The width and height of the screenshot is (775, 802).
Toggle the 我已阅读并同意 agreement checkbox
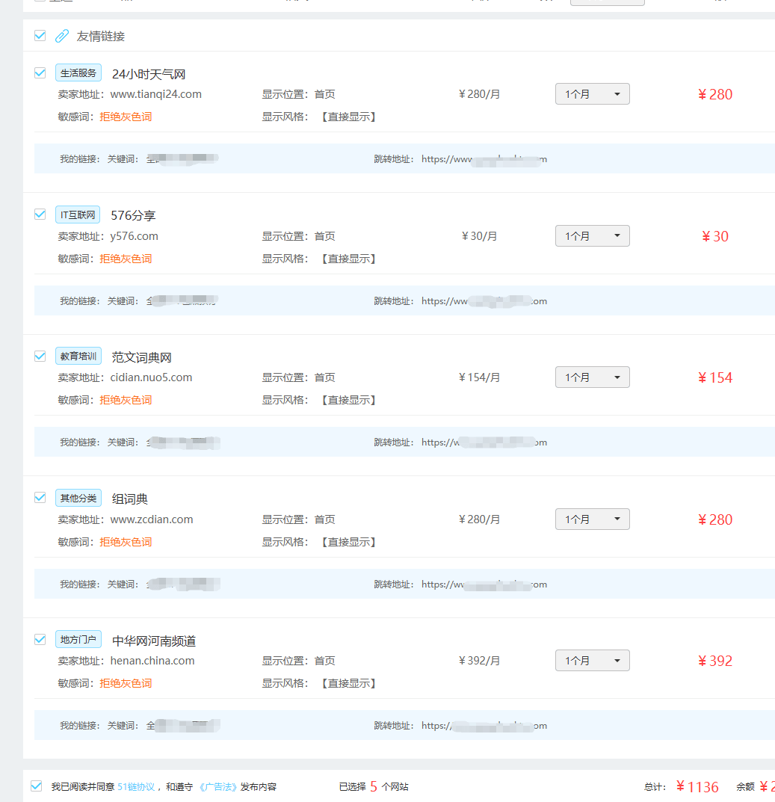coord(37,786)
